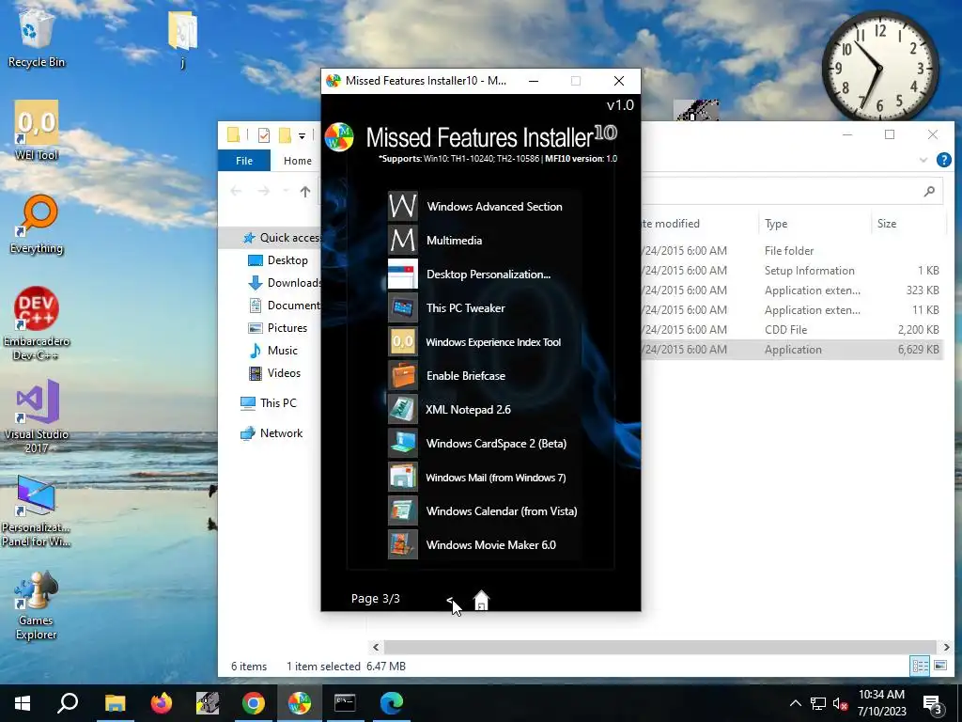Click the Windows Movie Maker 6.0 icon
Viewport: 962px width, 722px height.
pos(402,544)
